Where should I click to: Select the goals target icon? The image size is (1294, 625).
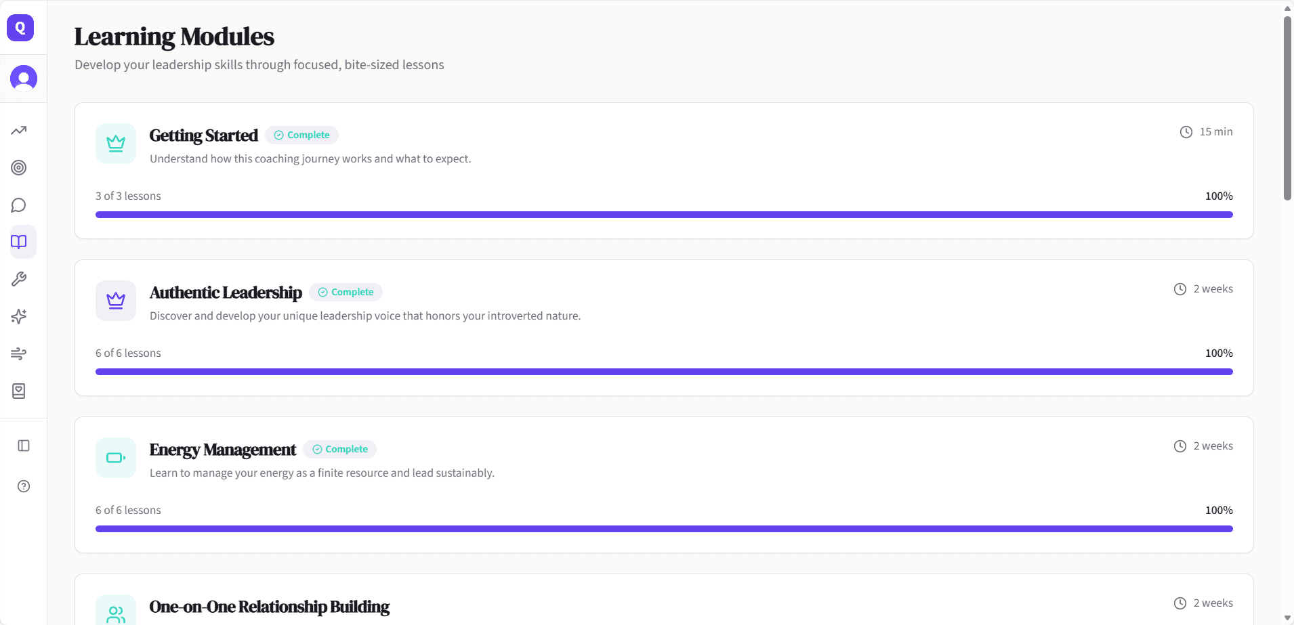pyautogui.click(x=18, y=168)
